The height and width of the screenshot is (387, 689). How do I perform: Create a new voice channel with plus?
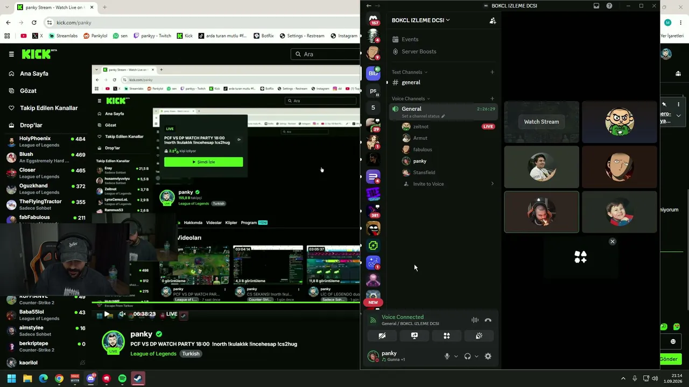(x=492, y=99)
